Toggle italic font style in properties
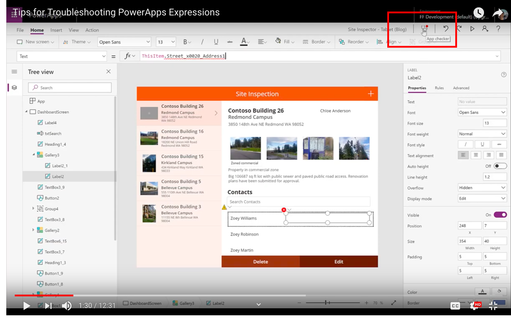 click(x=465, y=144)
